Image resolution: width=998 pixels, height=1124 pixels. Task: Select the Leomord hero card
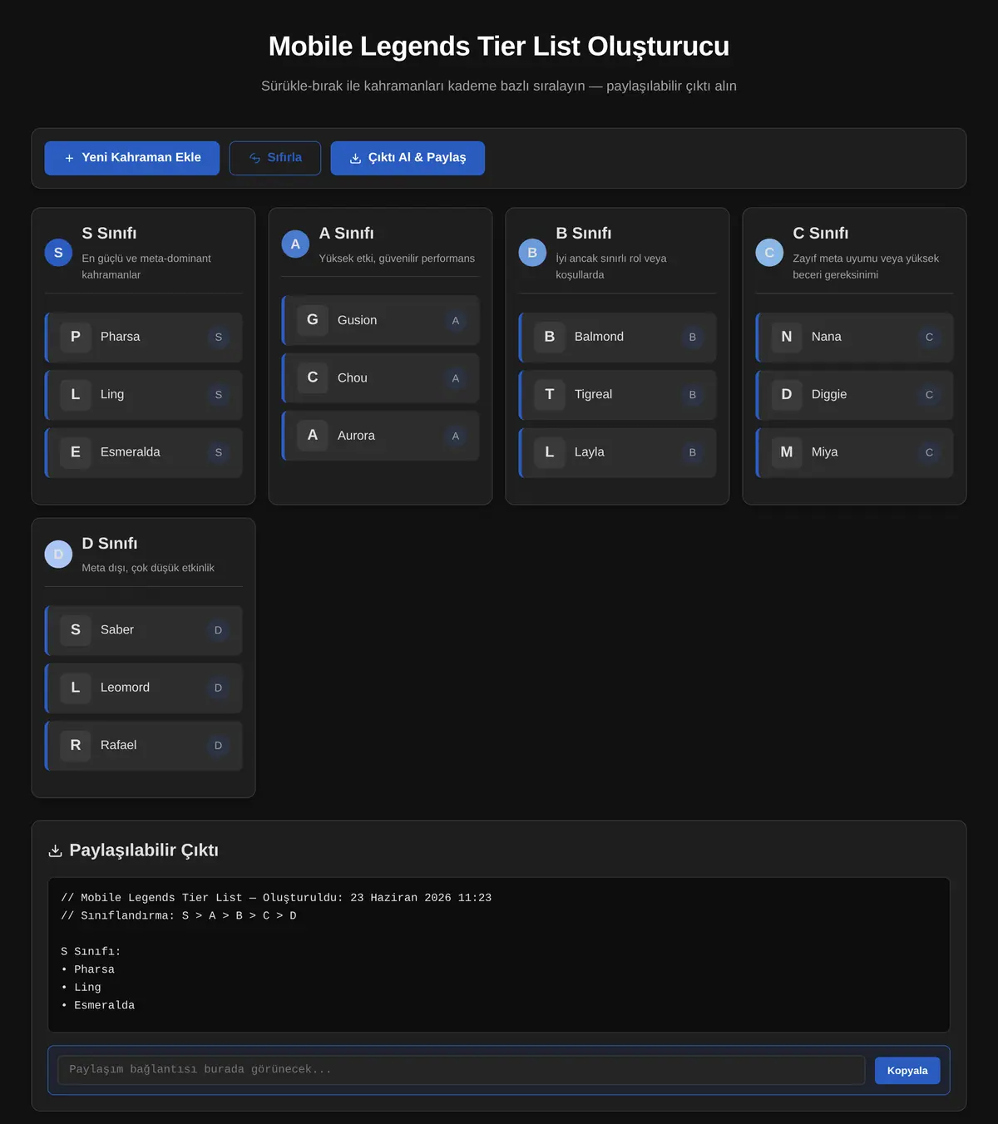[x=144, y=688]
